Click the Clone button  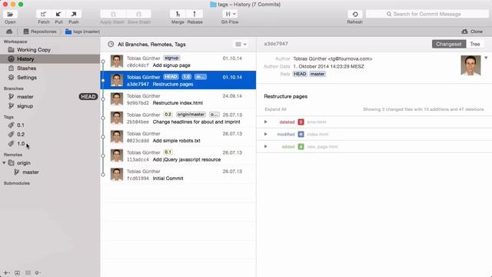472,32
